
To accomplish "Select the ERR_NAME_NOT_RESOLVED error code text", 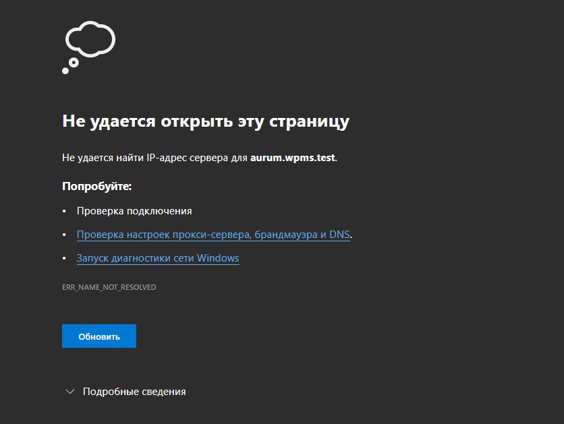I will click(109, 287).
